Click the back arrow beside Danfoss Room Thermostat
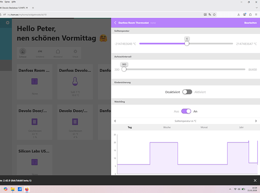The width and height of the screenshot is (260, 193). (x=115, y=23)
